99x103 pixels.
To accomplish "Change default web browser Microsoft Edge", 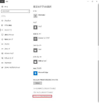I will [43, 72].
